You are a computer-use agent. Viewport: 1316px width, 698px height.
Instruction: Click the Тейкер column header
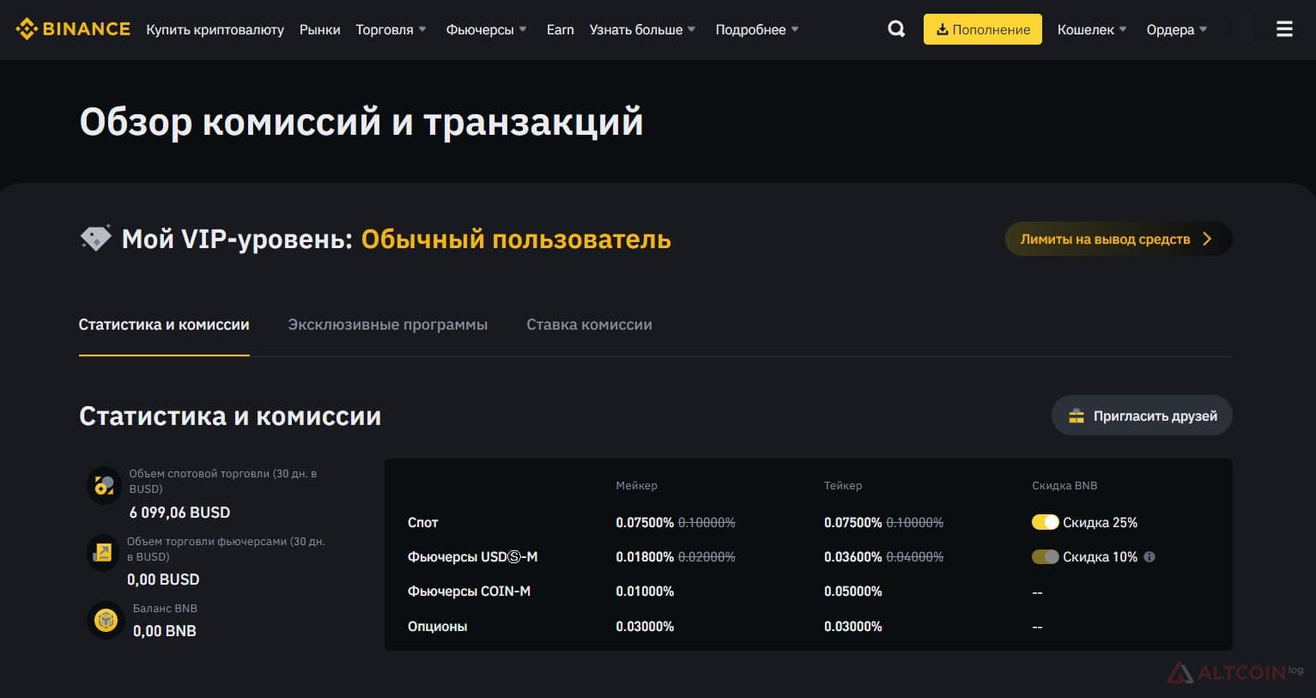pos(843,485)
